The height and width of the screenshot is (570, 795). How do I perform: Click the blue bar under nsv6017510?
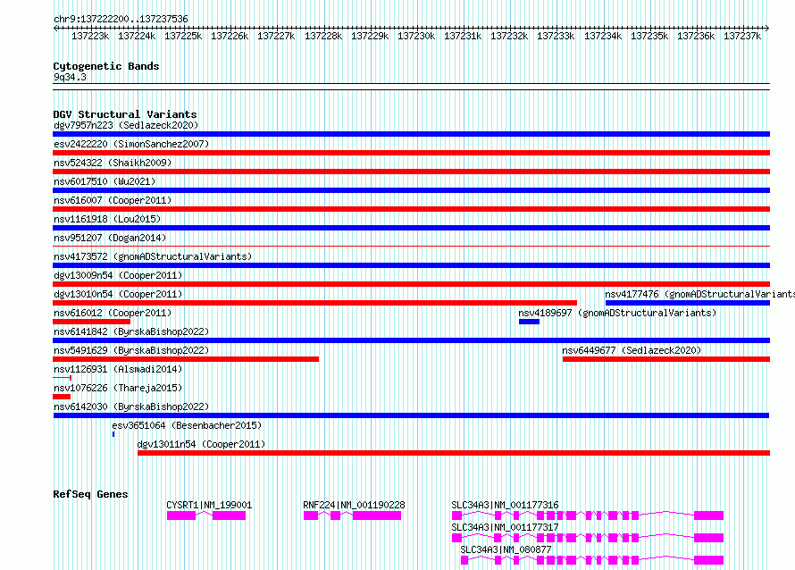411,190
